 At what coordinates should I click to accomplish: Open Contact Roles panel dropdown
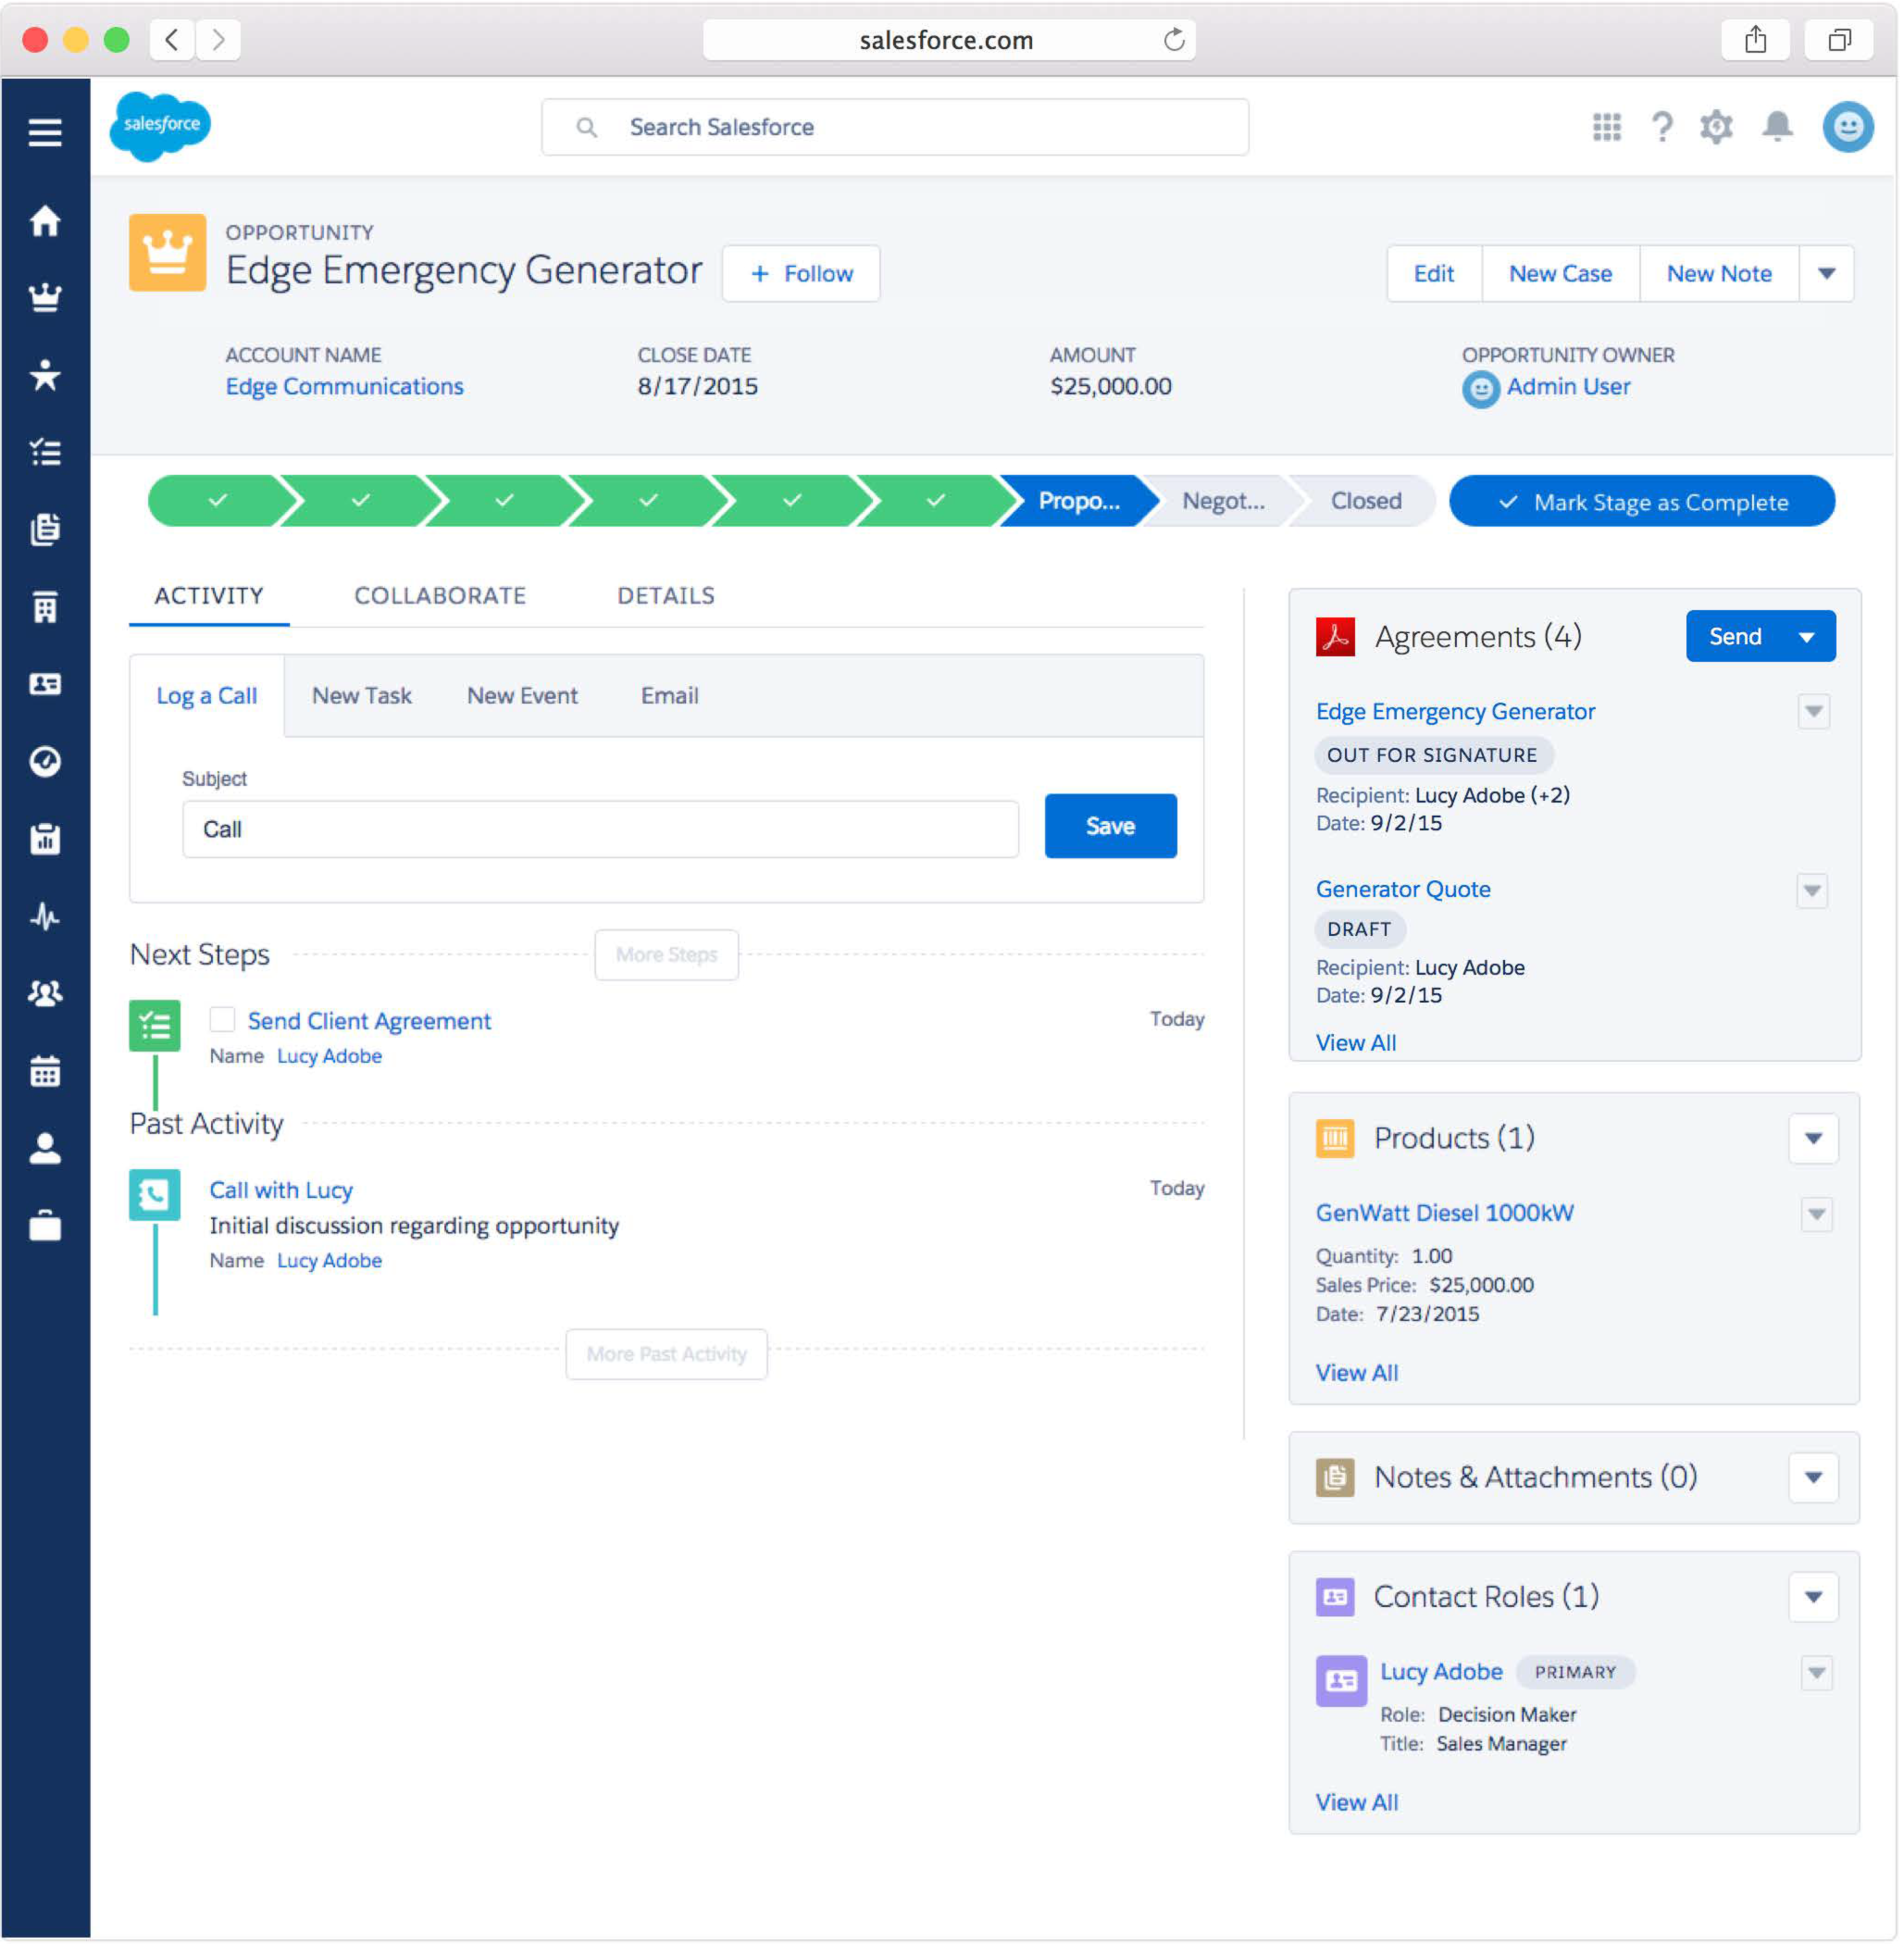click(1814, 1597)
